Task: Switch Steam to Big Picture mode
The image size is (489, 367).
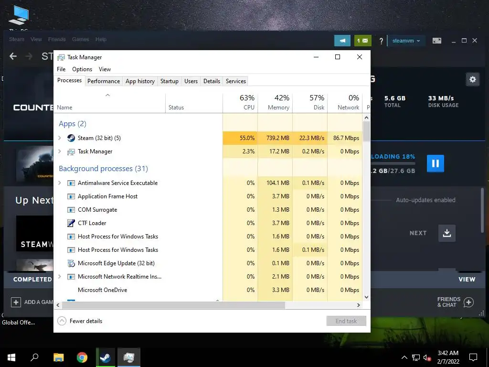Action: 437,41
